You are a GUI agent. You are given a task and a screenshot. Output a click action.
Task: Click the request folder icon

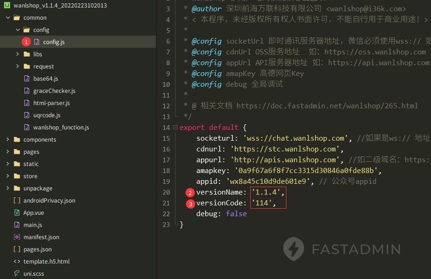(x=27, y=66)
